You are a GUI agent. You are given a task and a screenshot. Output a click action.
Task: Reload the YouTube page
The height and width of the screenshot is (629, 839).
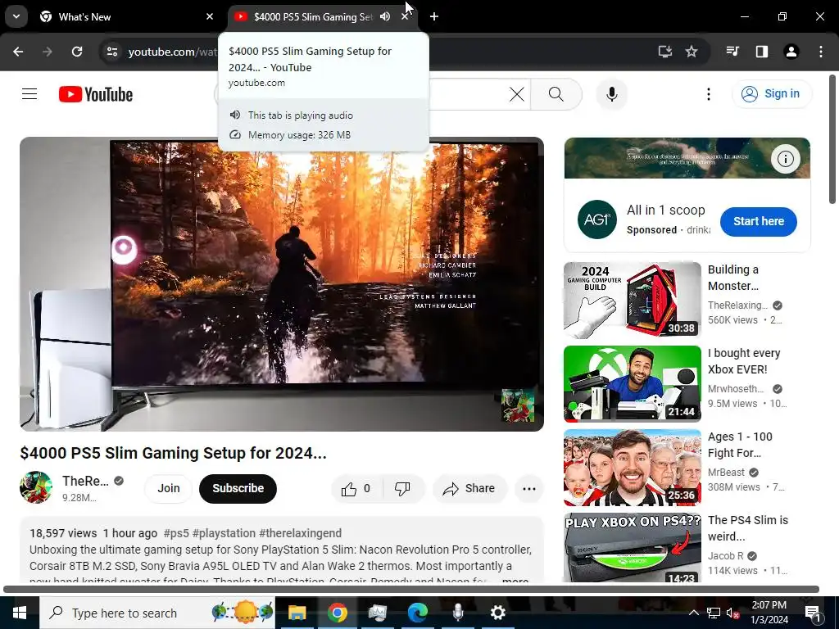pos(77,52)
